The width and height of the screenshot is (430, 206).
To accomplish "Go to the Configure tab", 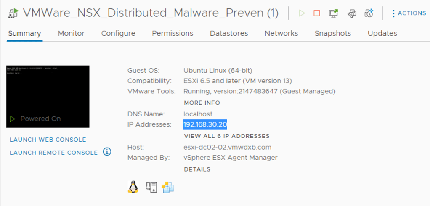I will [118, 33].
